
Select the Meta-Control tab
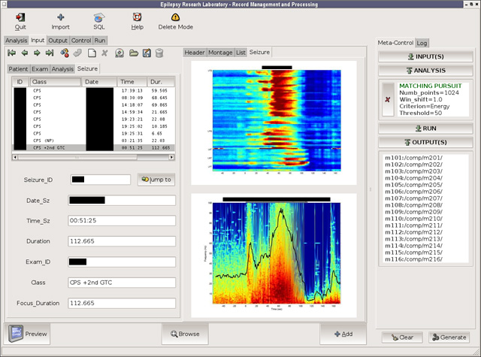tap(395, 43)
